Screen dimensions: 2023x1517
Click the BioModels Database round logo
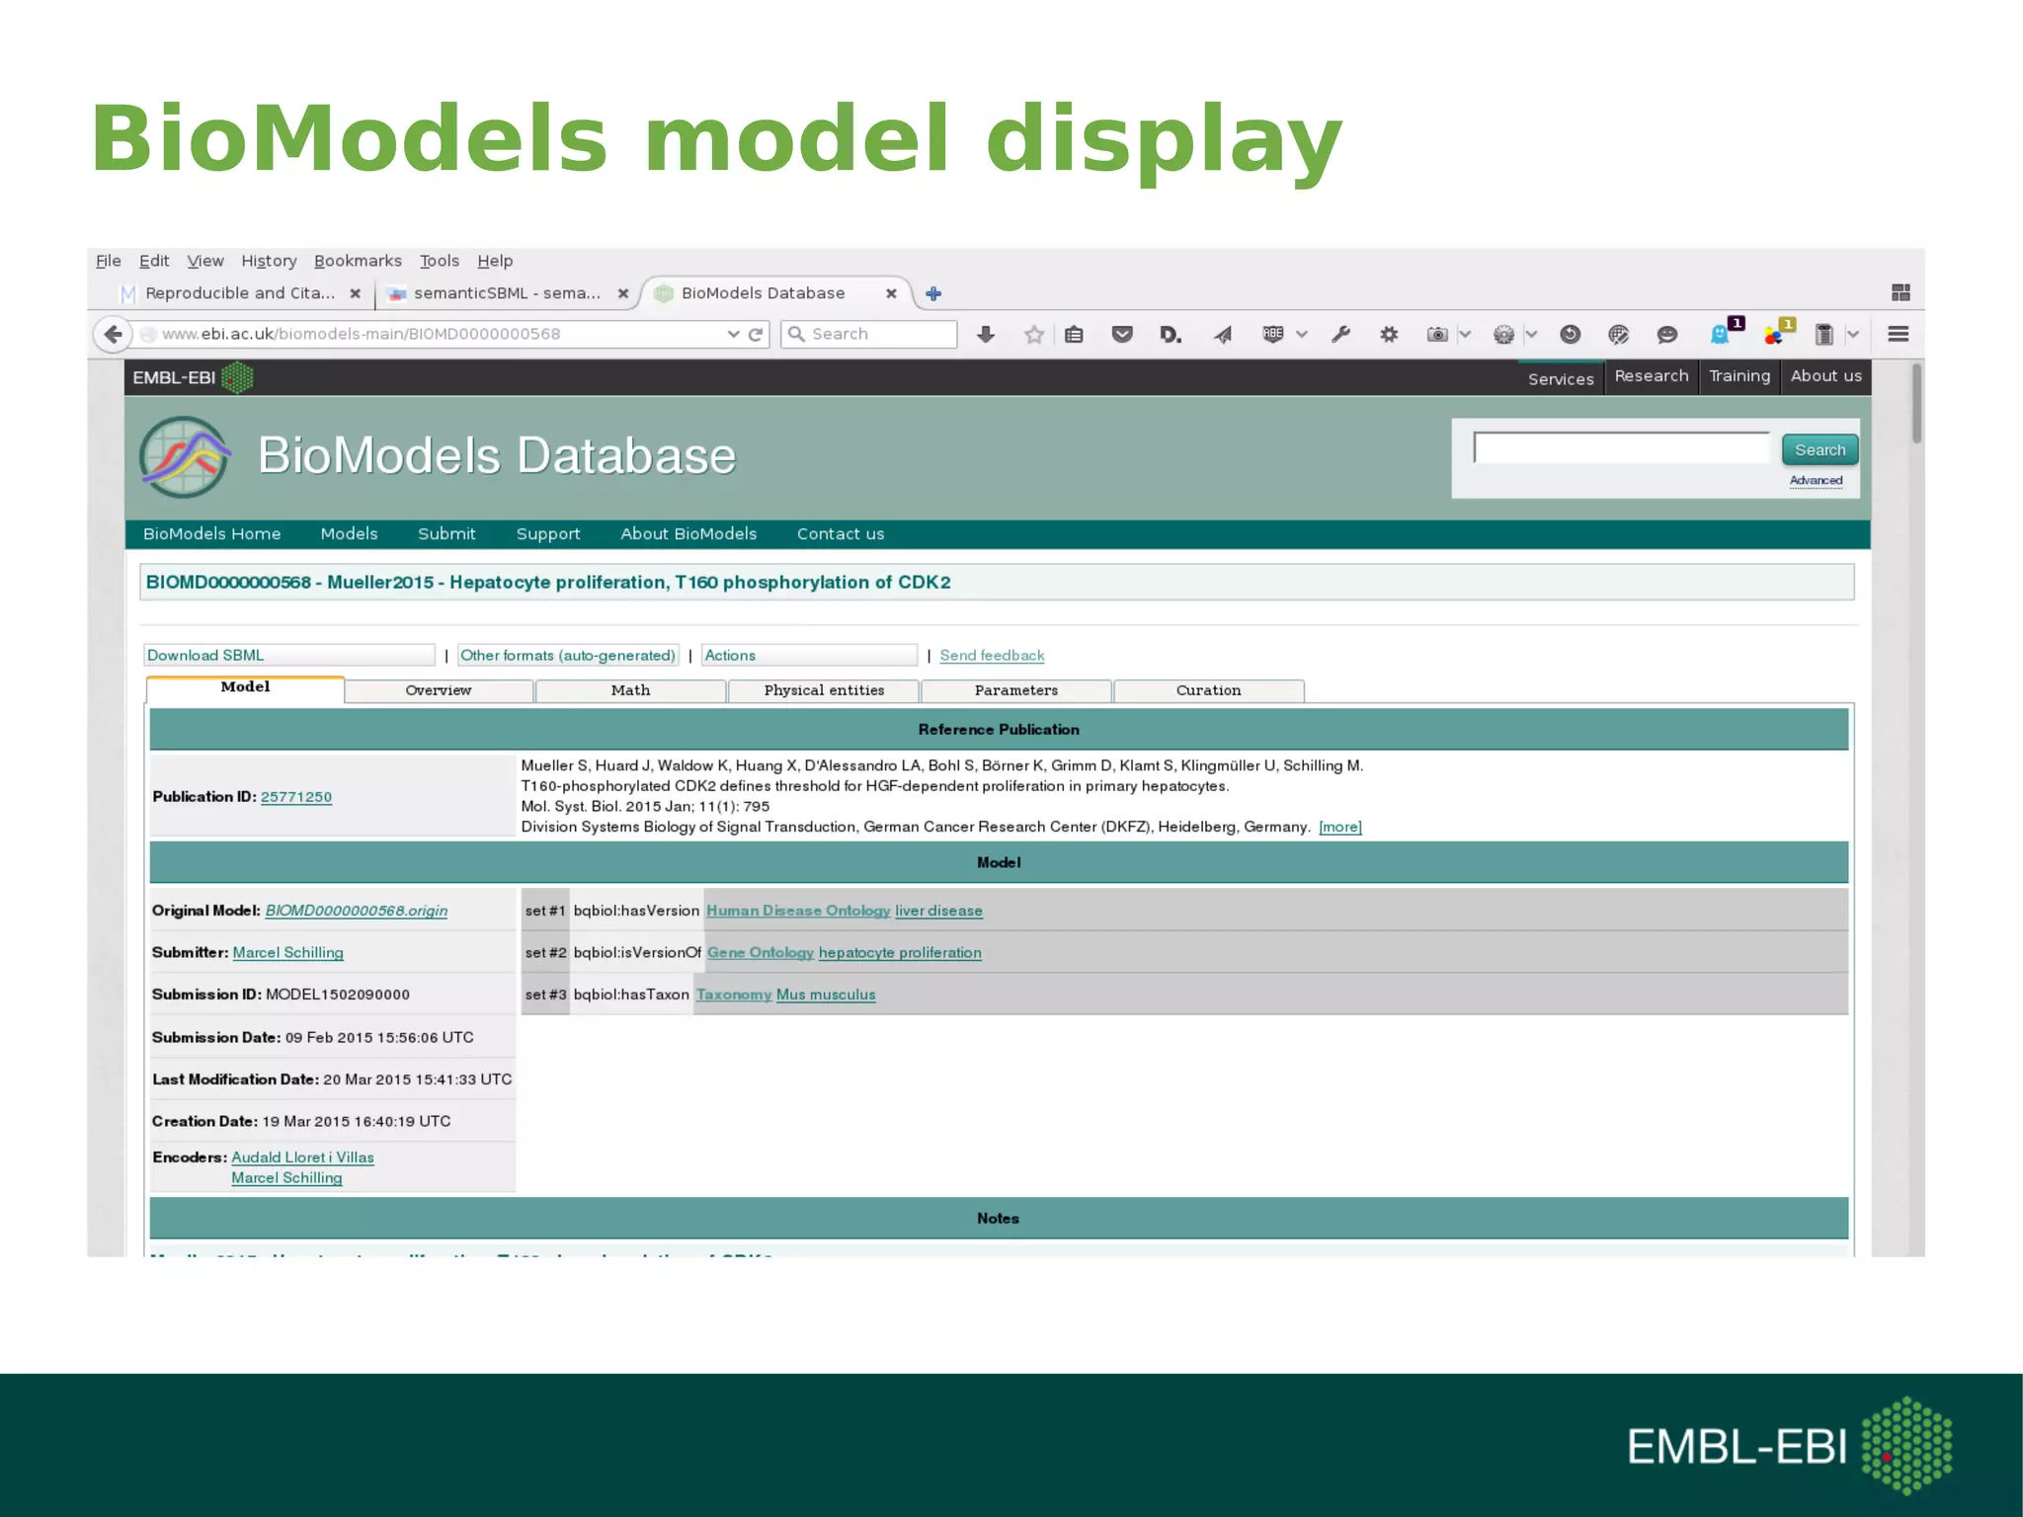185,456
